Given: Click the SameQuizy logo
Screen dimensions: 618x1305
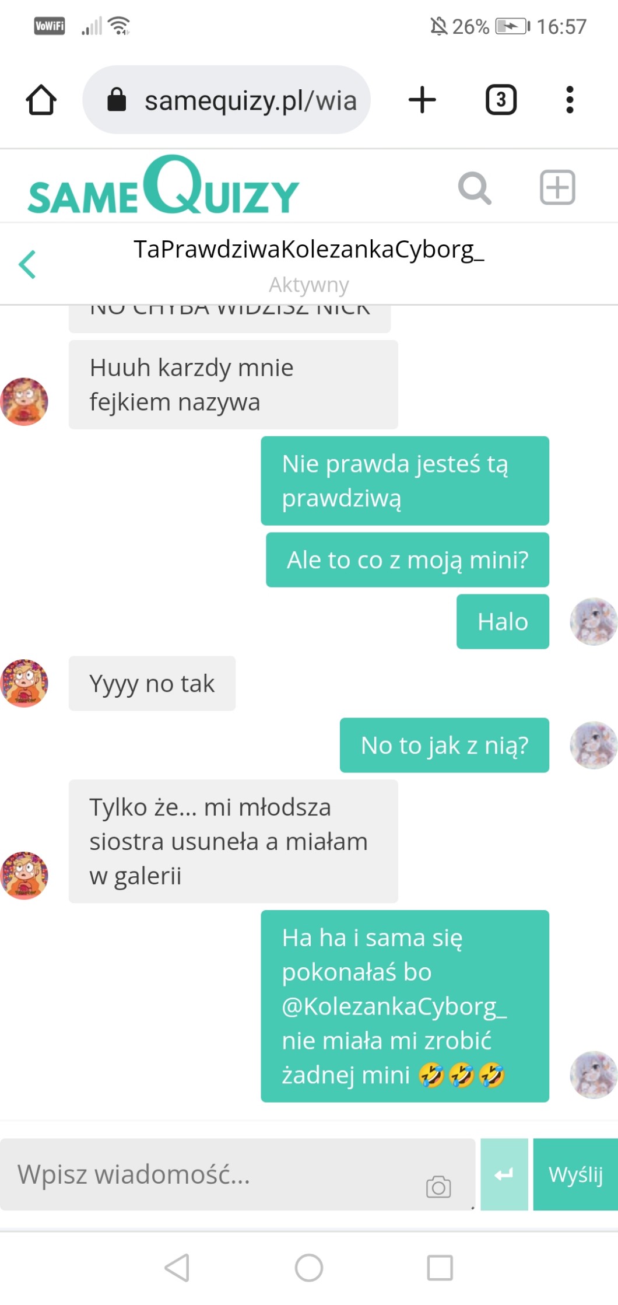Looking at the screenshot, I should pyautogui.click(x=163, y=185).
